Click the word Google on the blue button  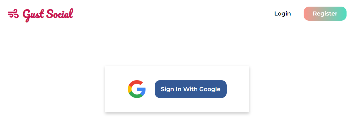coord(210,89)
